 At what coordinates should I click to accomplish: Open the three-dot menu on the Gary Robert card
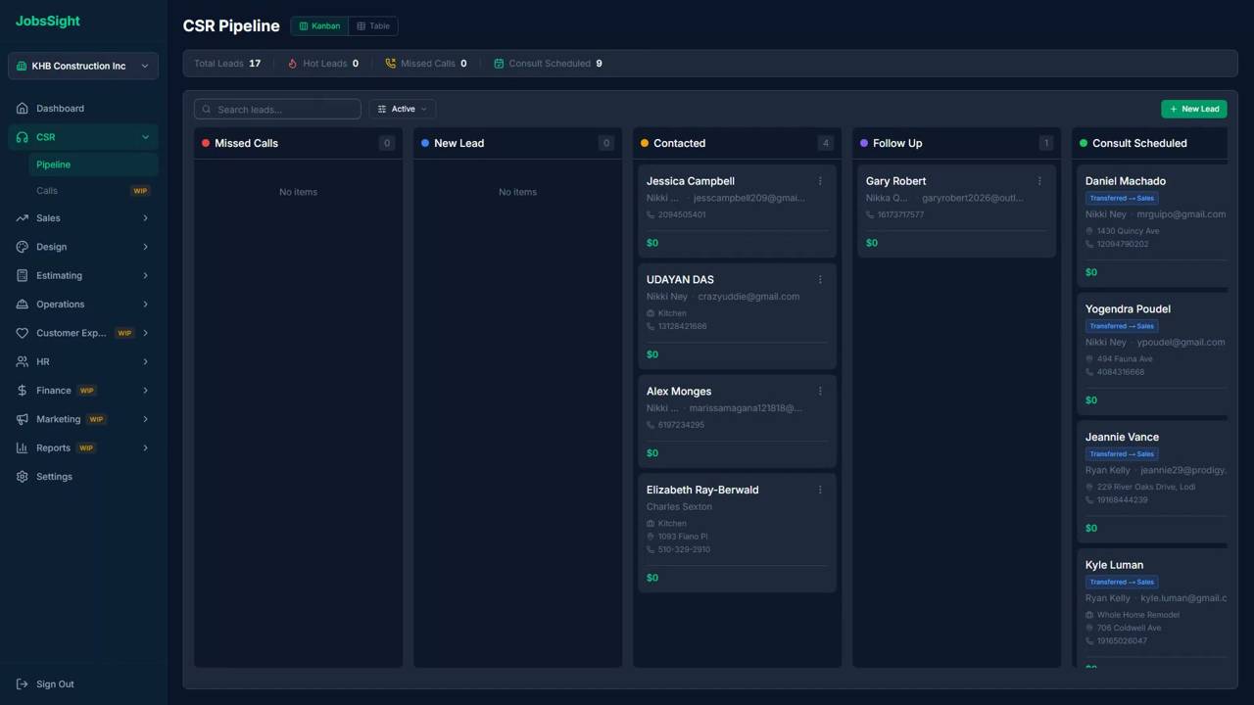click(1039, 181)
